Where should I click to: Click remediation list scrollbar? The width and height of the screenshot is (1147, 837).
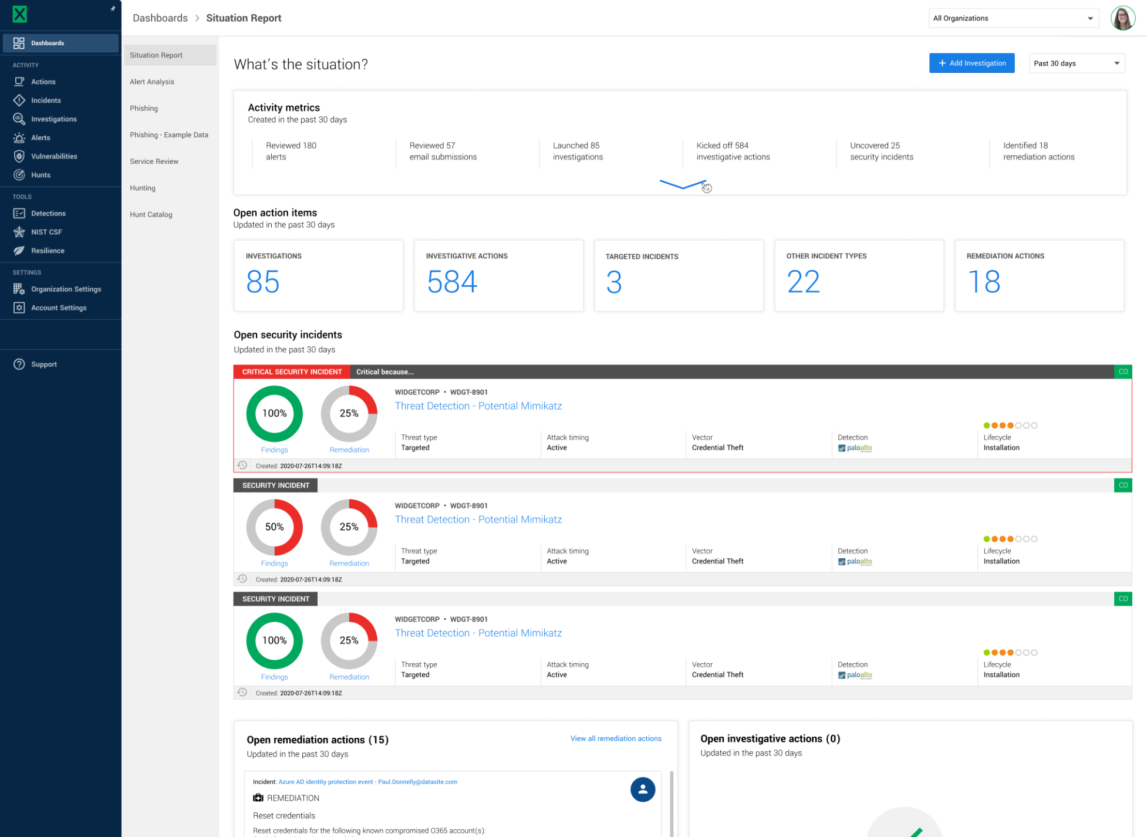click(671, 804)
